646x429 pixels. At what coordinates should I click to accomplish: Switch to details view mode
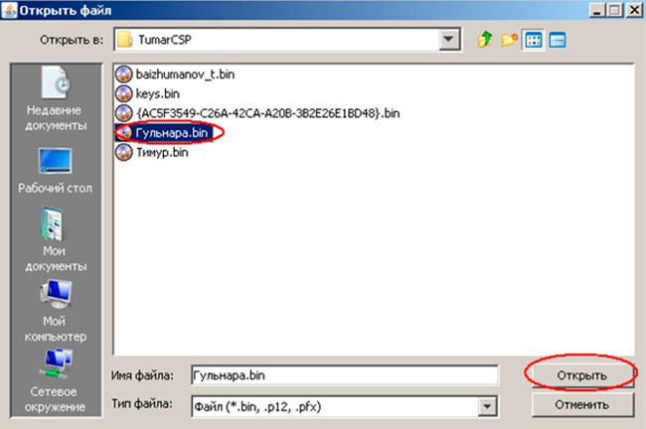pos(558,40)
